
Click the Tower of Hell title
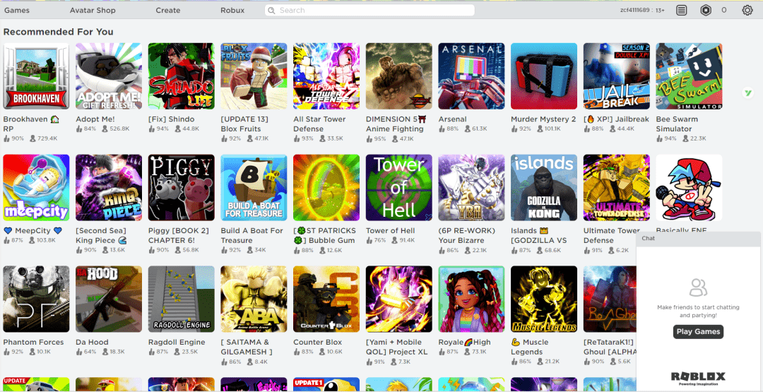click(390, 230)
